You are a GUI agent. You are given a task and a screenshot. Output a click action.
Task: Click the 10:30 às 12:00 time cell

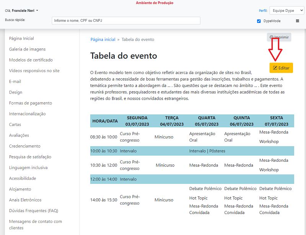coord(104,165)
